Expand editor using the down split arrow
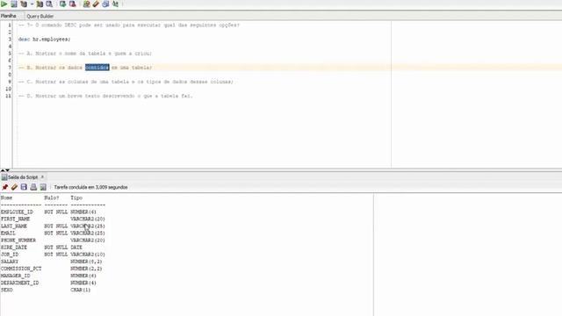 [7, 169]
